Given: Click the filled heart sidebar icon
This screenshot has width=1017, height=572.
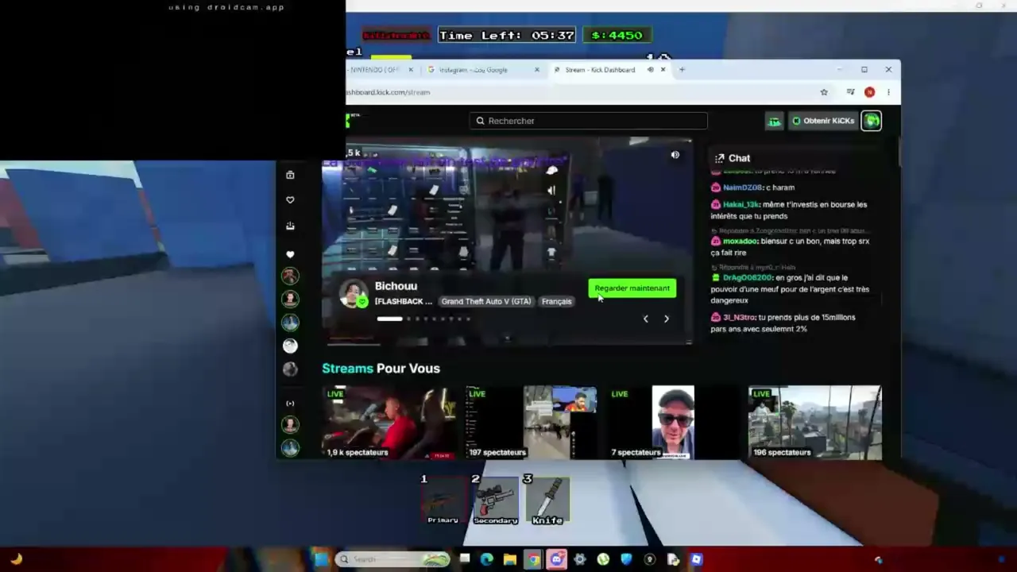Looking at the screenshot, I should tap(290, 254).
